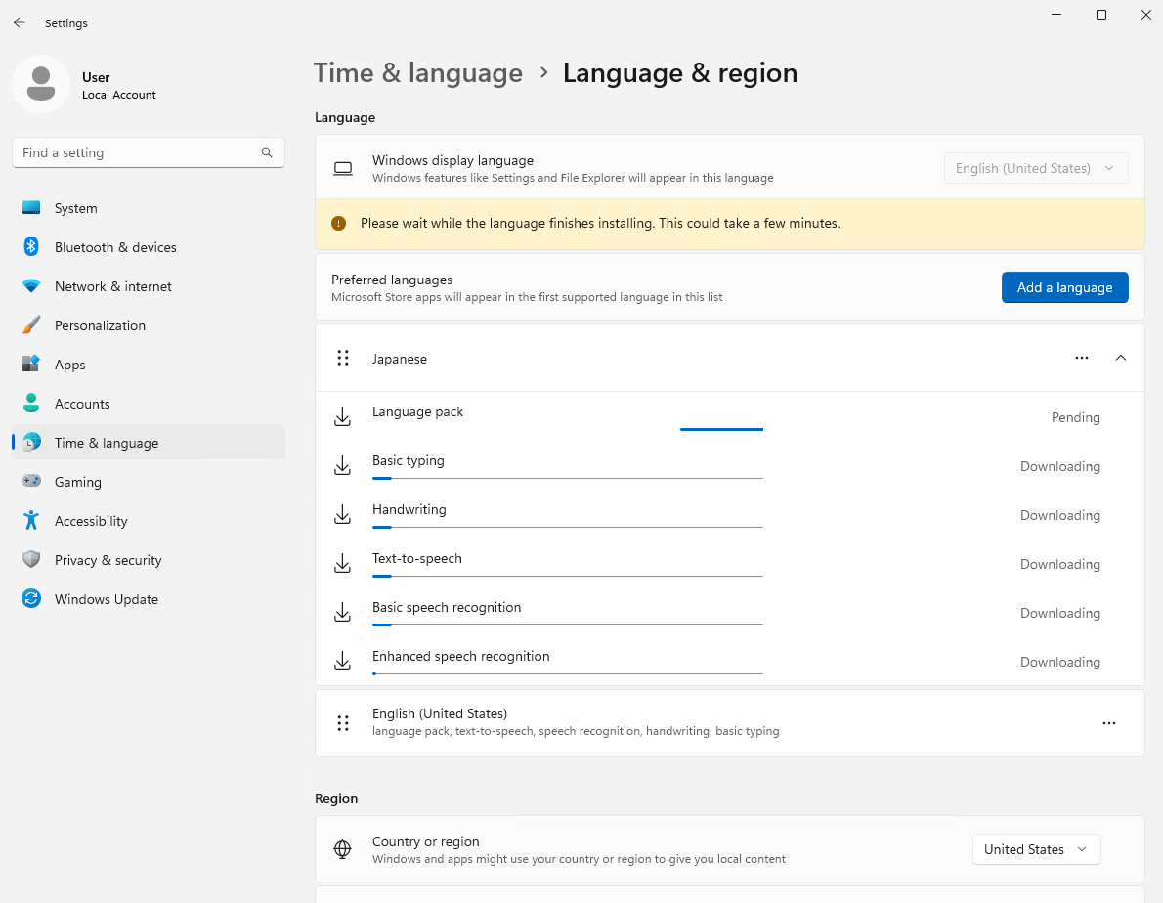Viewport: 1163px width, 903px height.
Task: Click the Time & language globe-clock icon
Action: [31, 443]
